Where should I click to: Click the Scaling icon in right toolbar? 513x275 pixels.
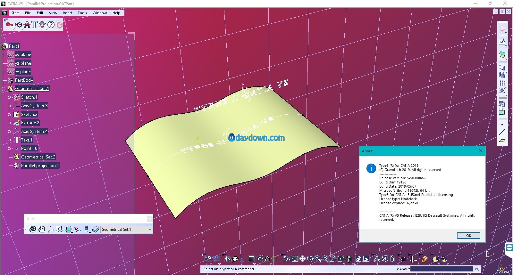coord(502,91)
